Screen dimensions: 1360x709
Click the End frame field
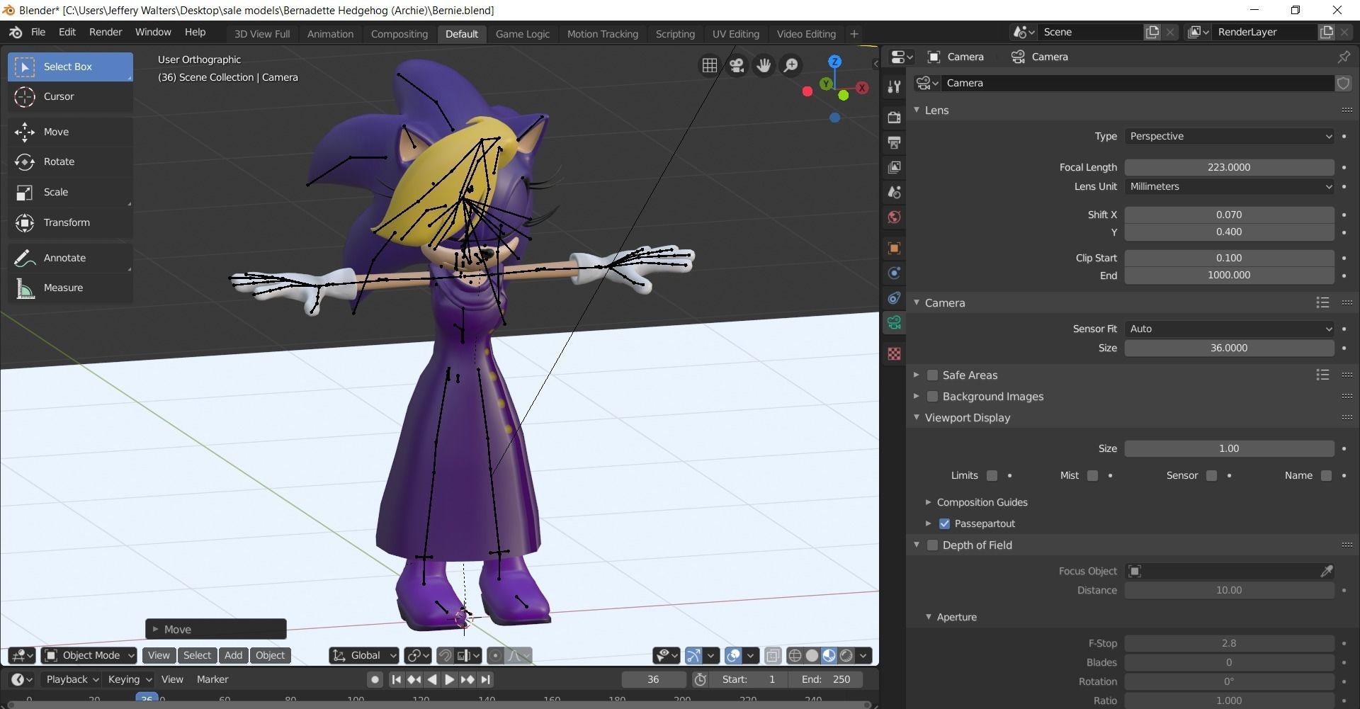tap(827, 680)
